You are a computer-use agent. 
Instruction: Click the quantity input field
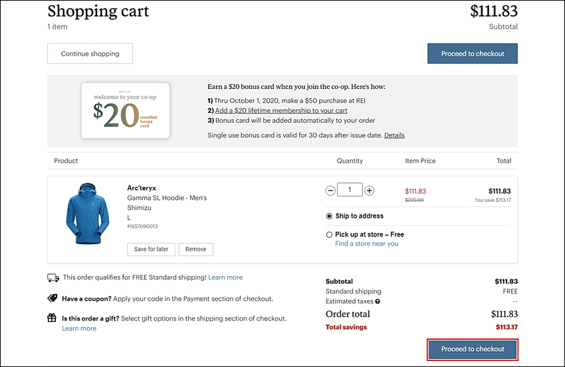350,190
